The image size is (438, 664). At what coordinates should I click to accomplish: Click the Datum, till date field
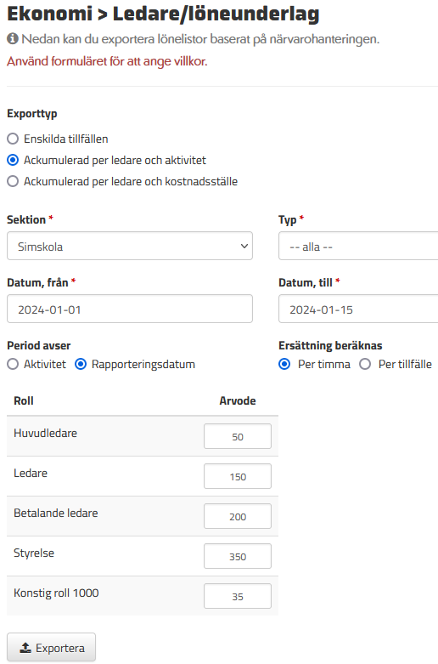358,309
